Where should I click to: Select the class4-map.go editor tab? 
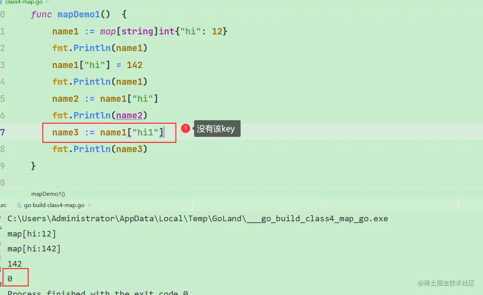coord(24,2)
